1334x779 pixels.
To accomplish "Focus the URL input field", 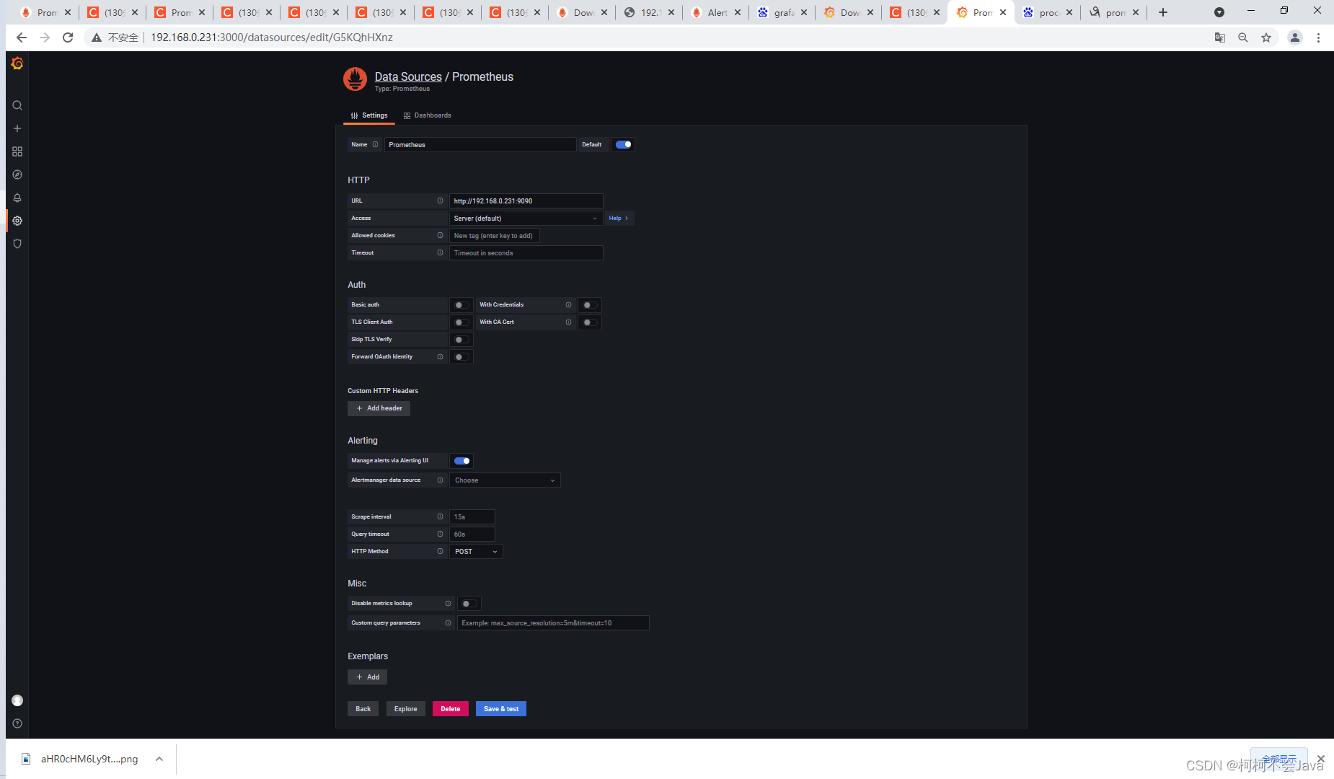I will (526, 201).
